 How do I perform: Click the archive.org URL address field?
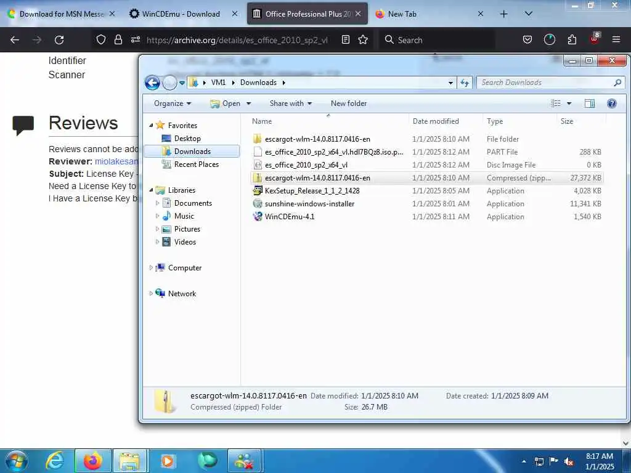coord(237,40)
